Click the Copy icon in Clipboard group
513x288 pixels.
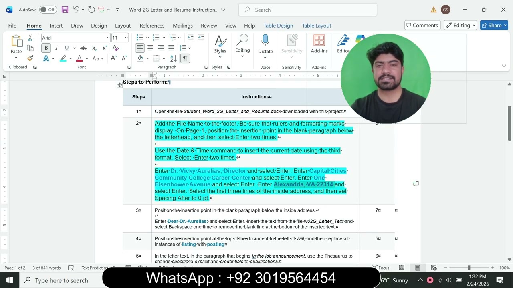click(x=30, y=48)
